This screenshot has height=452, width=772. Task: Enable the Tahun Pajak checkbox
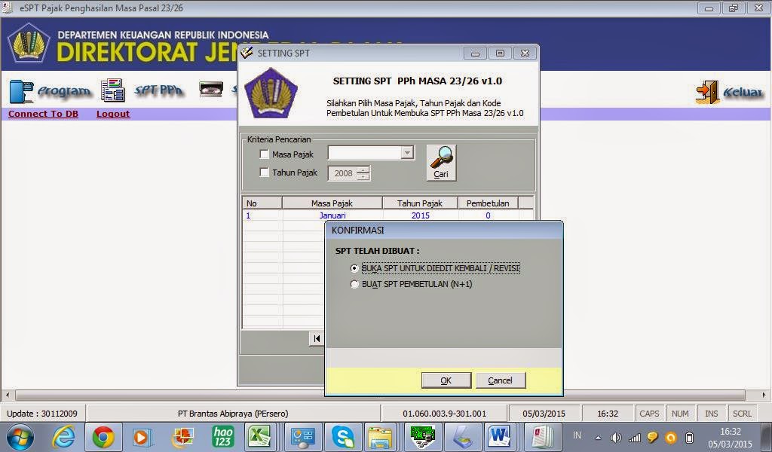(264, 173)
